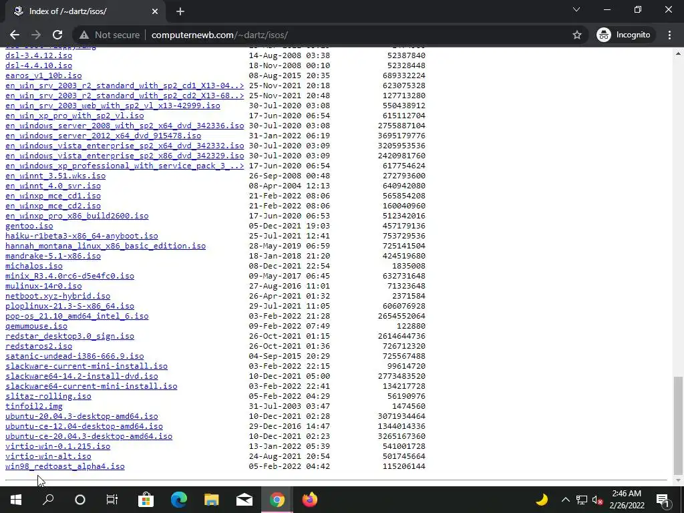
Task: Open en_win_xp_pro_with_sp2_vl.iso link
Action: 75,116
